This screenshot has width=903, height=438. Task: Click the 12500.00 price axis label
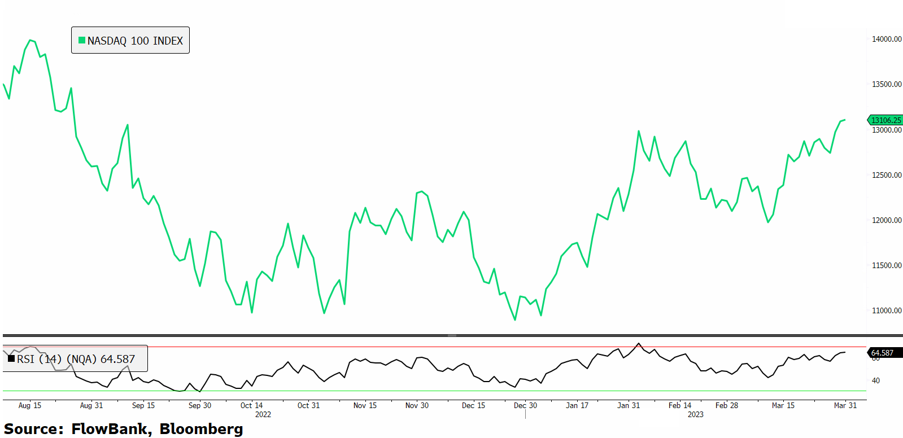tap(886, 175)
